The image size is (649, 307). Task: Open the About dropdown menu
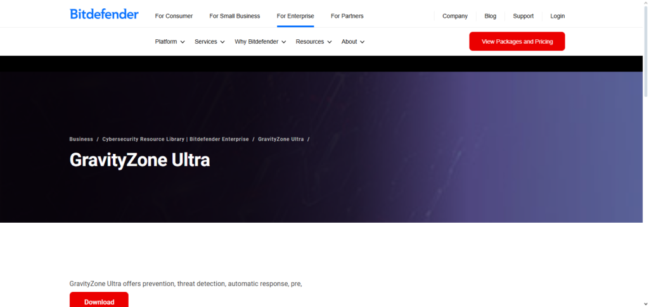(x=353, y=42)
